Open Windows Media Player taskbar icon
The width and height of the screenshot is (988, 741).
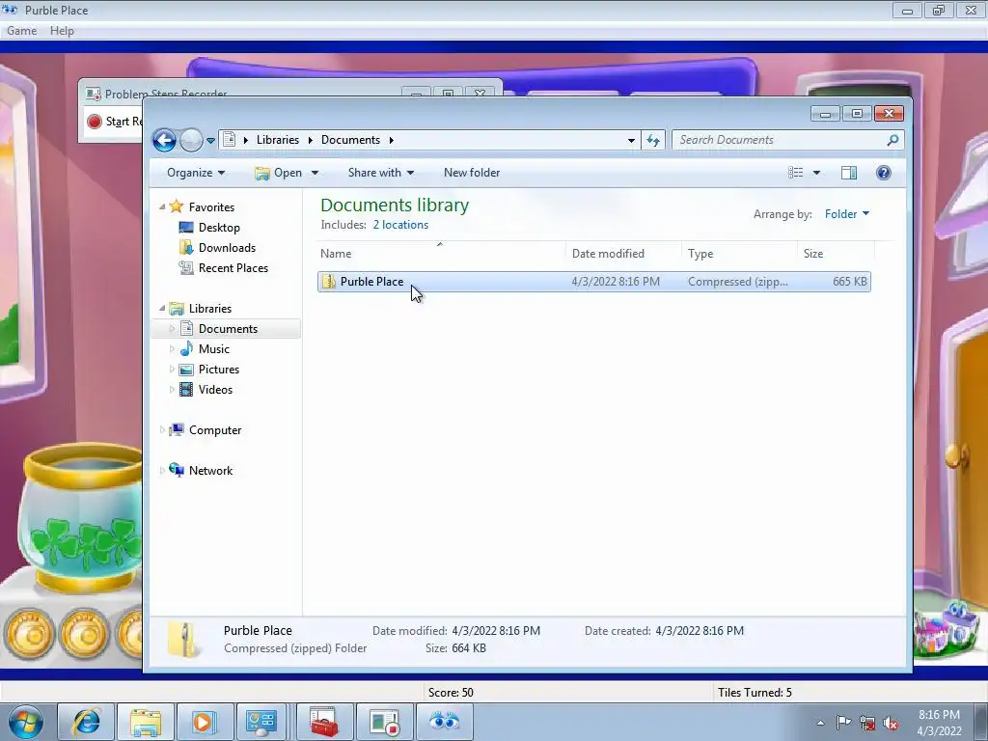coord(204,722)
